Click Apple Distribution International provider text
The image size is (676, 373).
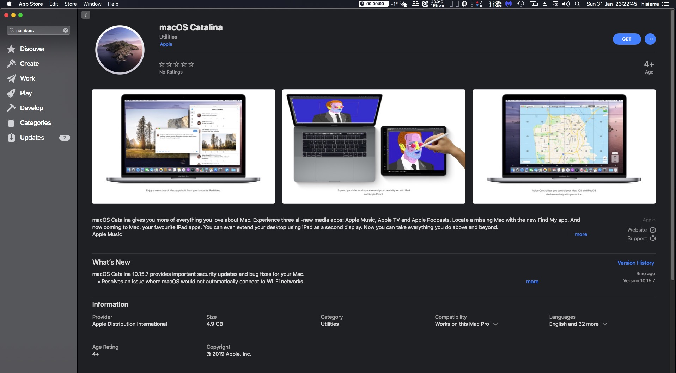tap(130, 324)
